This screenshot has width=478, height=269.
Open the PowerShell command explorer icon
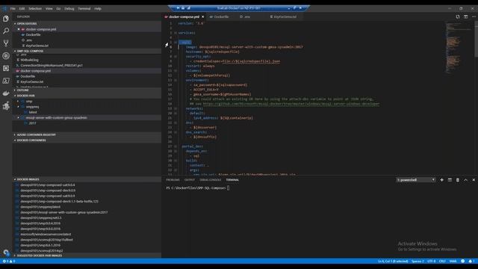tap(6, 81)
